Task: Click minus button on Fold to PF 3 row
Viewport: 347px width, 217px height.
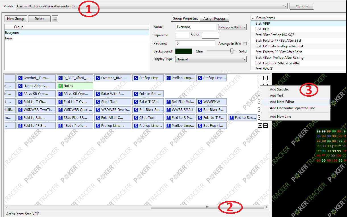Action: (266, 125)
